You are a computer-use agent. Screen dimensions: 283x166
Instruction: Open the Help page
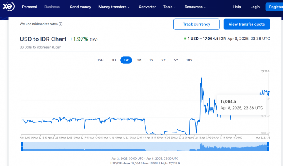click(x=237, y=7)
